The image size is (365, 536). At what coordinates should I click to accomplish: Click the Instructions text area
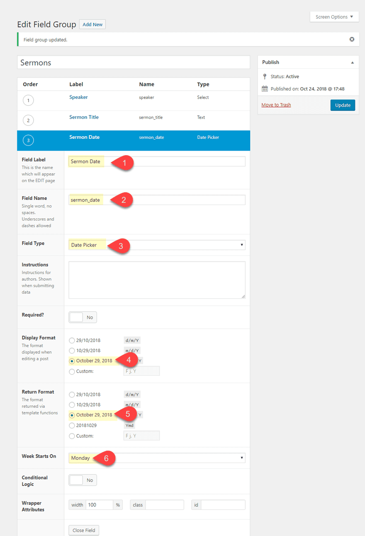point(157,280)
